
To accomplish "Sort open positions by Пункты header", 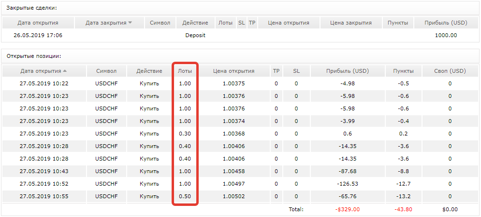I will pos(403,71).
